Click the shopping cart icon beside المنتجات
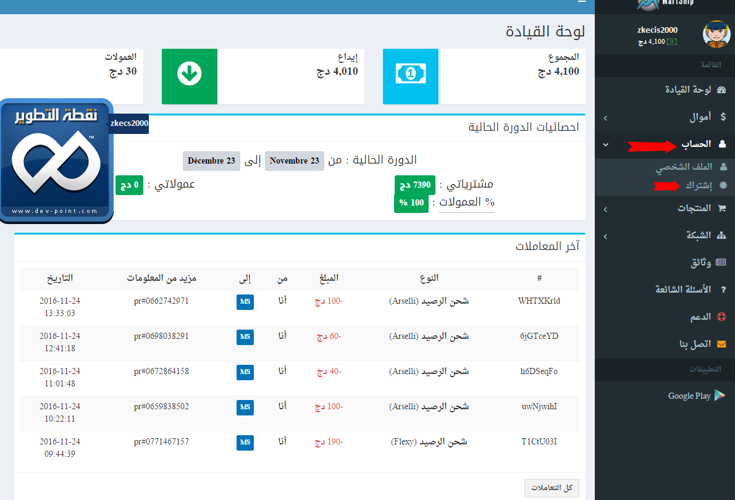Image resolution: width=735 pixels, height=500 pixels. [x=722, y=207]
